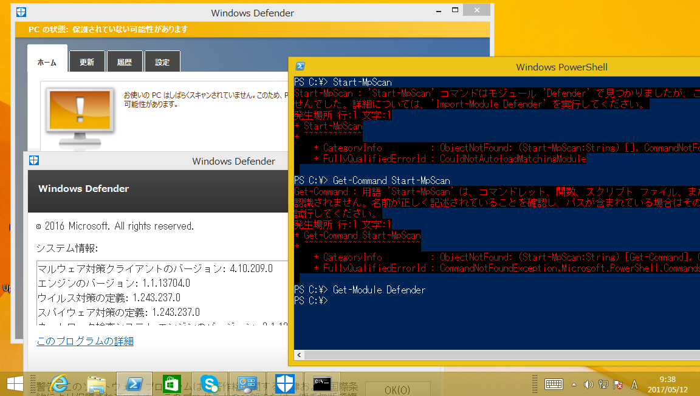The width and height of the screenshot is (700, 396).
Task: Click the shield icon of the About Windows Defender dialog
Action: [34, 160]
